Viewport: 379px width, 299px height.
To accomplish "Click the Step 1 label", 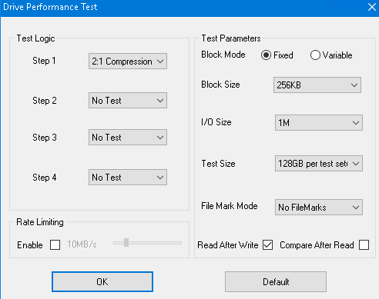I will (44, 61).
